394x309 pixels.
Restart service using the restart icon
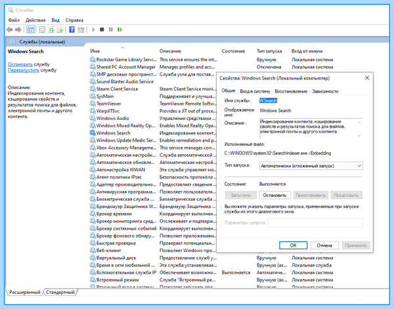(x=120, y=30)
